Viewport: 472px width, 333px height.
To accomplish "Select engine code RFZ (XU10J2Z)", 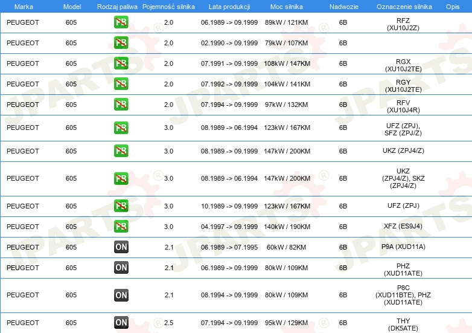I will click(403, 24).
